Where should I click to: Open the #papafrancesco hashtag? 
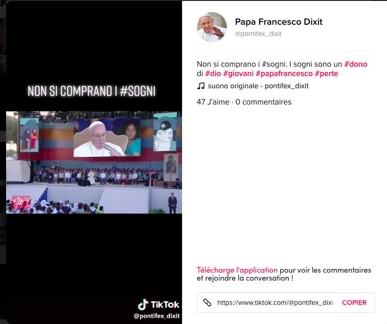point(284,74)
